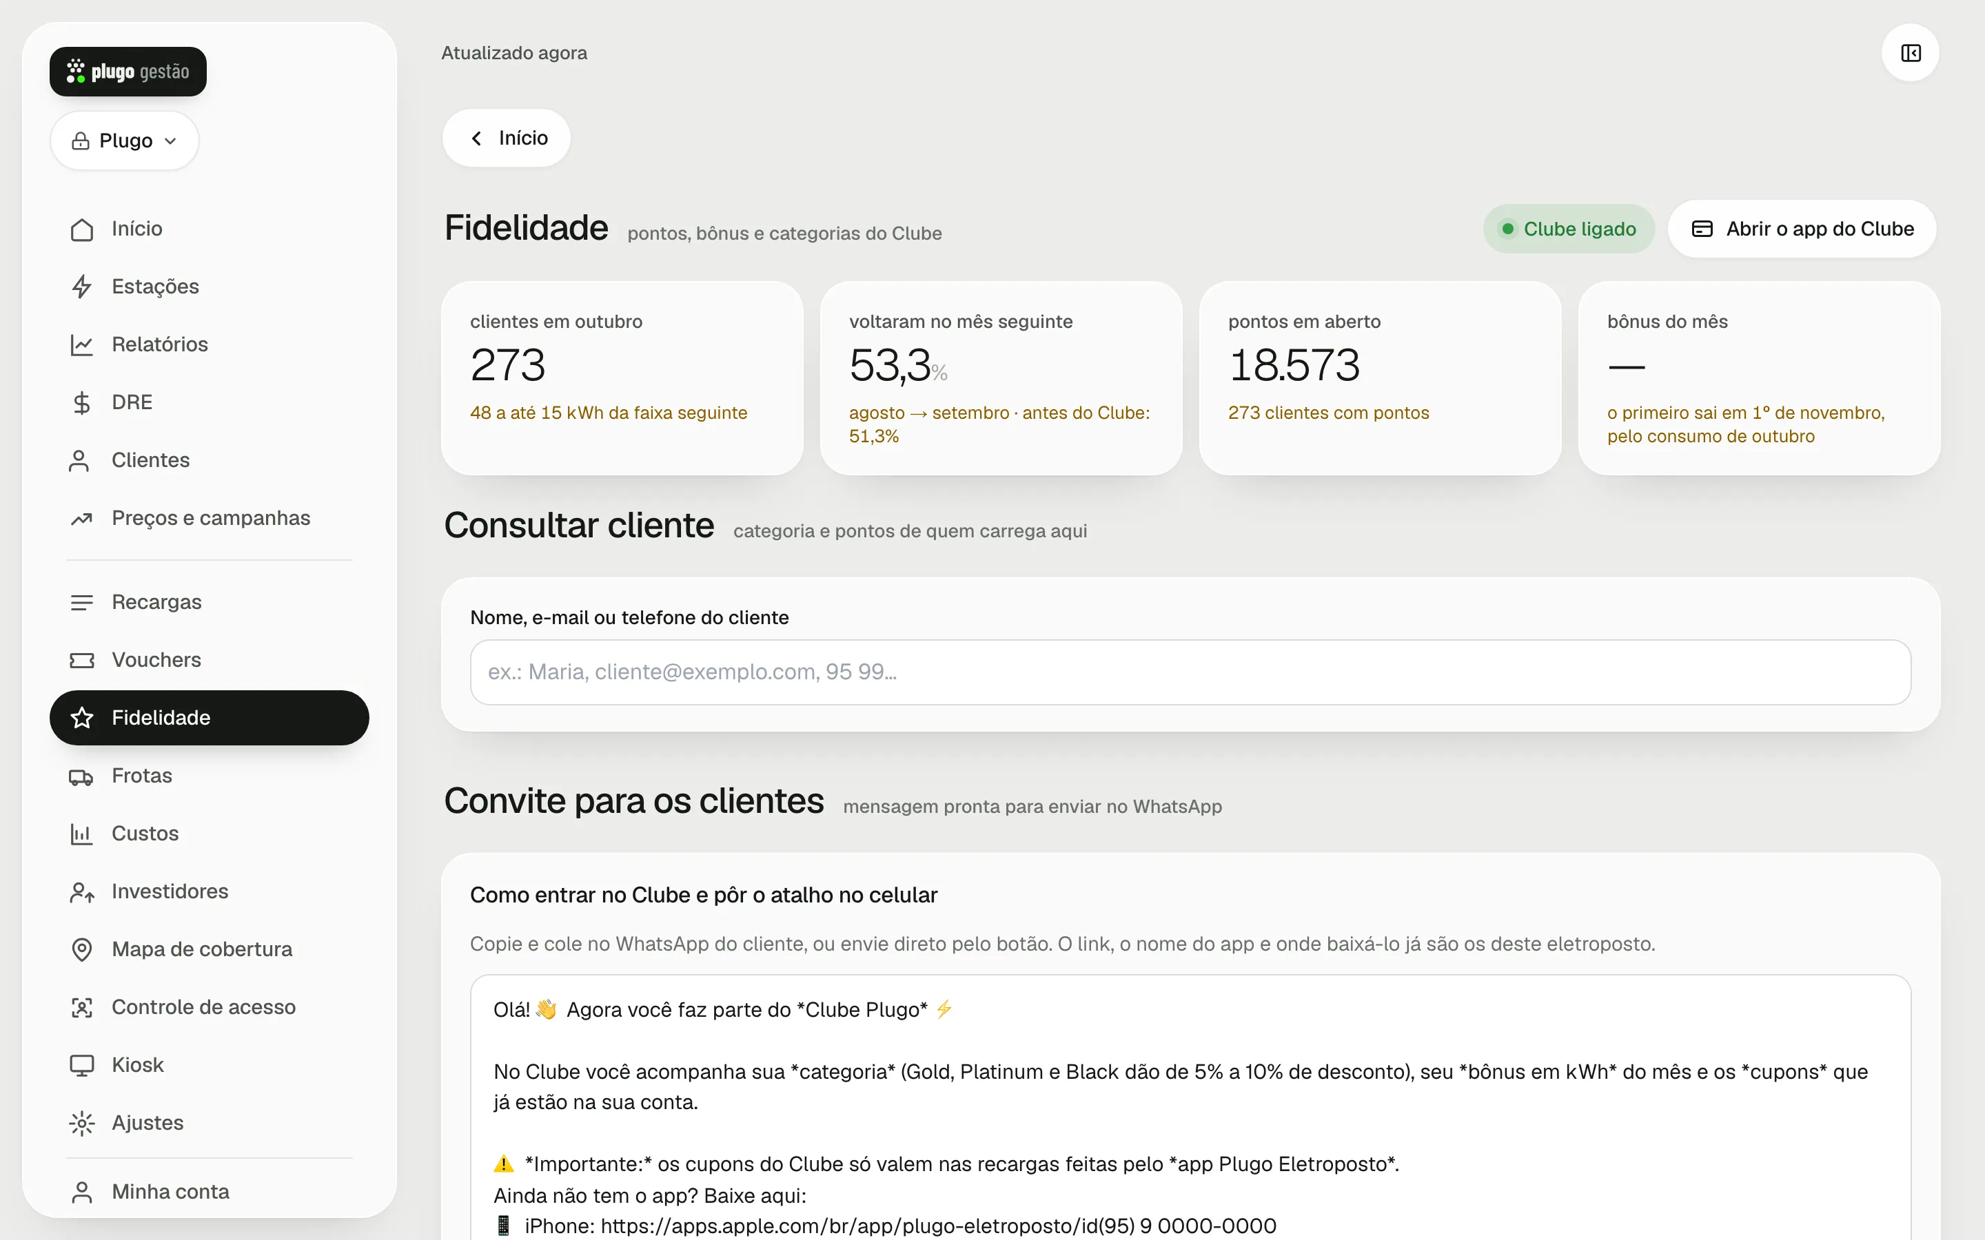The width and height of the screenshot is (1985, 1240).
Task: Click the Clientes person icon
Action: (79, 461)
